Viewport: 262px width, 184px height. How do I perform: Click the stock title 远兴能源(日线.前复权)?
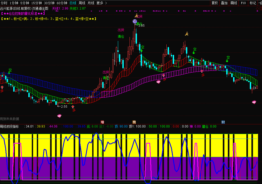click(16, 8)
